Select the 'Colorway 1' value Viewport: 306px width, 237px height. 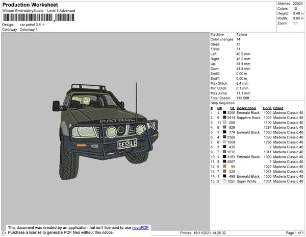point(29,30)
